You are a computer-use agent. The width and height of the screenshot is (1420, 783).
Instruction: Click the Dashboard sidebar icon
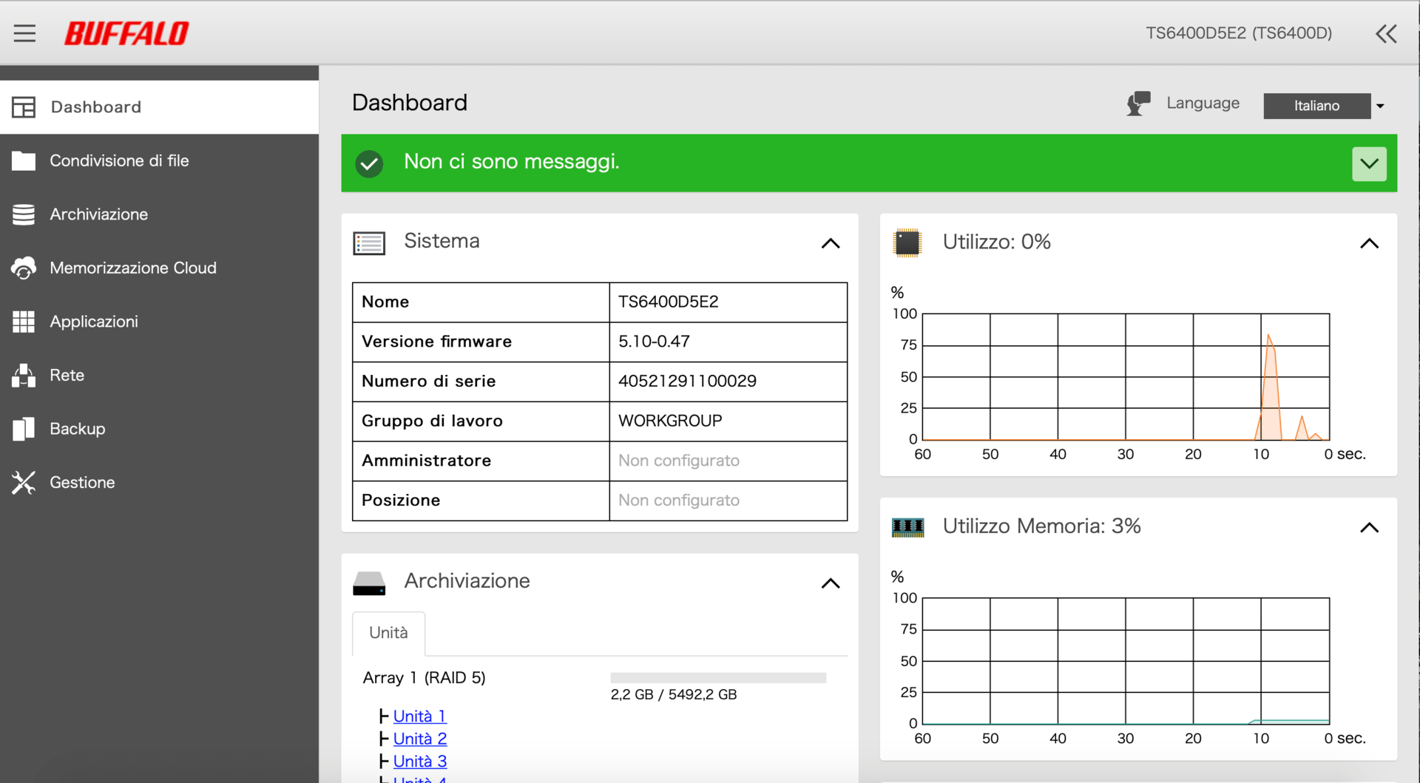tap(24, 107)
